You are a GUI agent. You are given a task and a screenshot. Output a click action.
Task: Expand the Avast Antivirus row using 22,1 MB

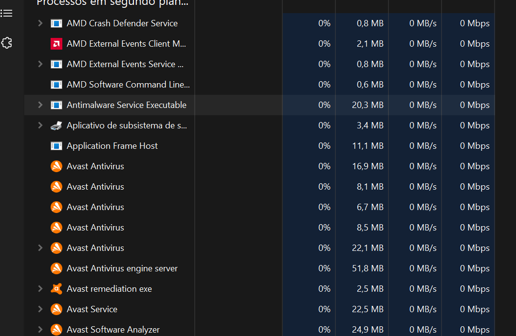(40, 248)
